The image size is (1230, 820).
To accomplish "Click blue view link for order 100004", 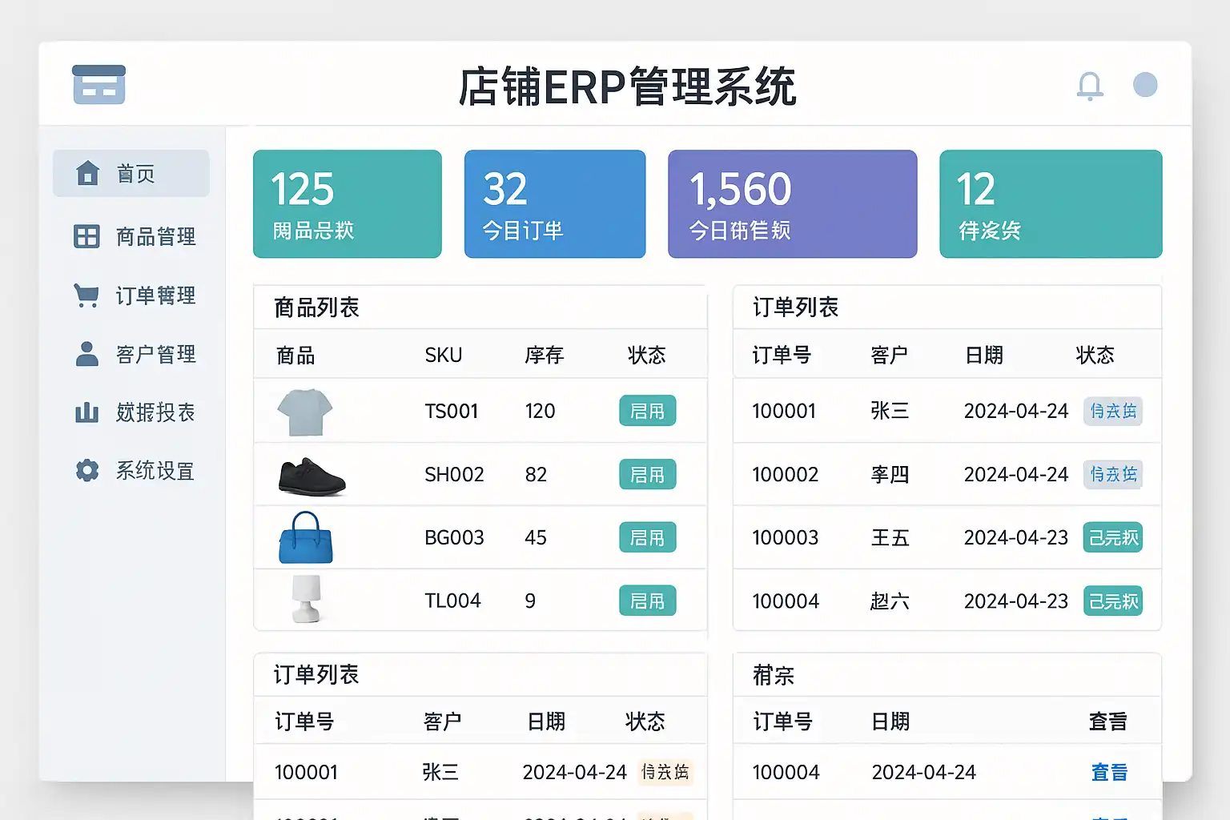I will coord(1109,772).
